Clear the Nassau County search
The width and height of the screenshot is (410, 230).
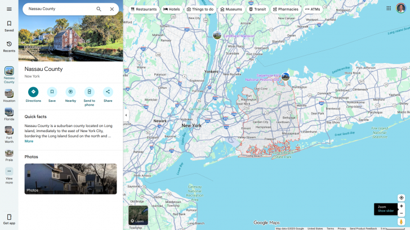[x=112, y=9]
